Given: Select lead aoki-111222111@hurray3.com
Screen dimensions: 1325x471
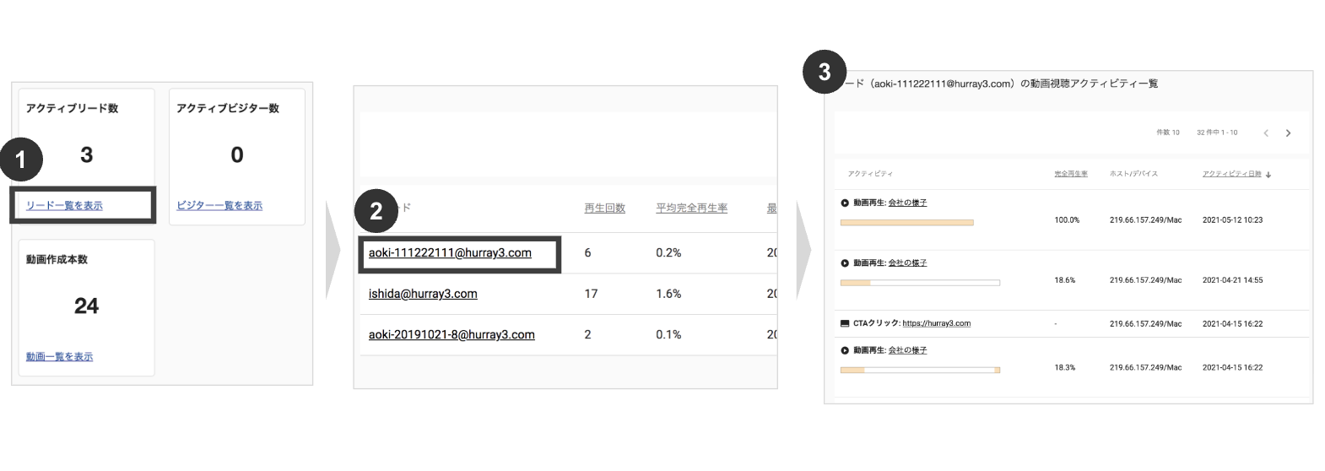Looking at the screenshot, I should pos(450,253).
